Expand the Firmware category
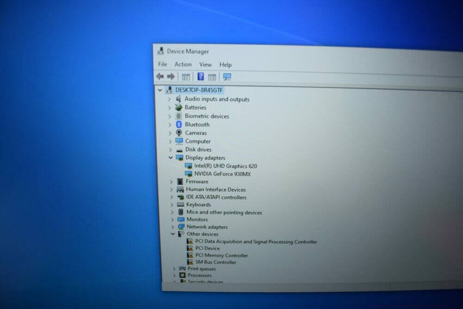463x309 pixels. [171, 182]
